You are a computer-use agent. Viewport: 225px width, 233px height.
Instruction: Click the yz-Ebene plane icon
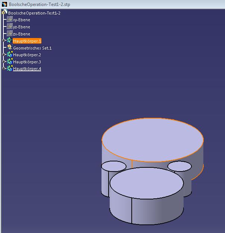point(10,26)
